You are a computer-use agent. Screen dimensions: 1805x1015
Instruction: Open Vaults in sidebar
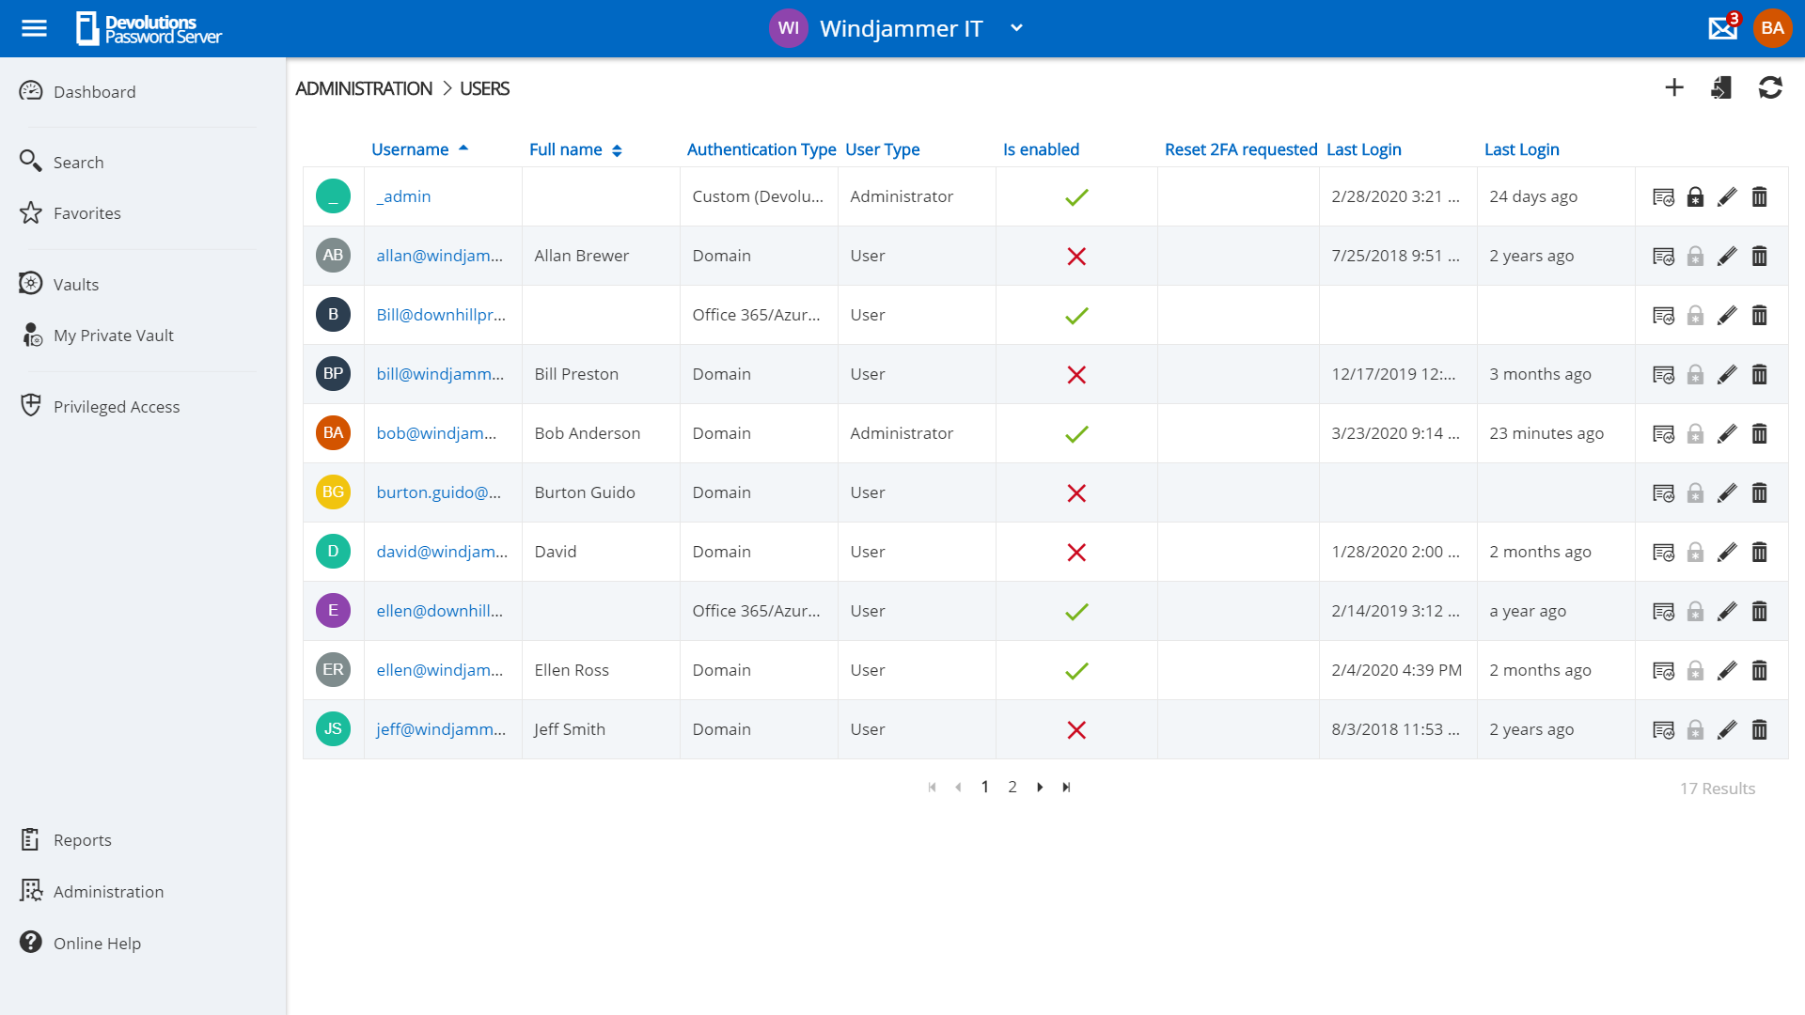point(76,284)
